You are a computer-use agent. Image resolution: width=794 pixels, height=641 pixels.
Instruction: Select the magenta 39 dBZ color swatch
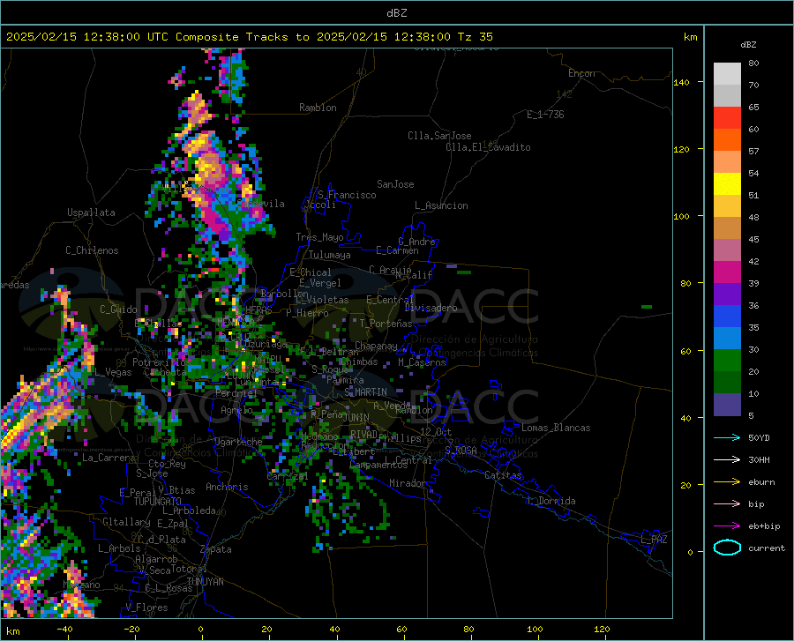click(x=727, y=272)
